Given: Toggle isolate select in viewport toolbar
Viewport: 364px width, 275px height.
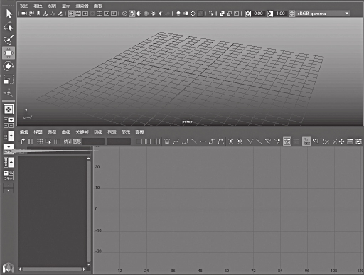Looking at the screenshot, I should pyautogui.click(x=211, y=14).
